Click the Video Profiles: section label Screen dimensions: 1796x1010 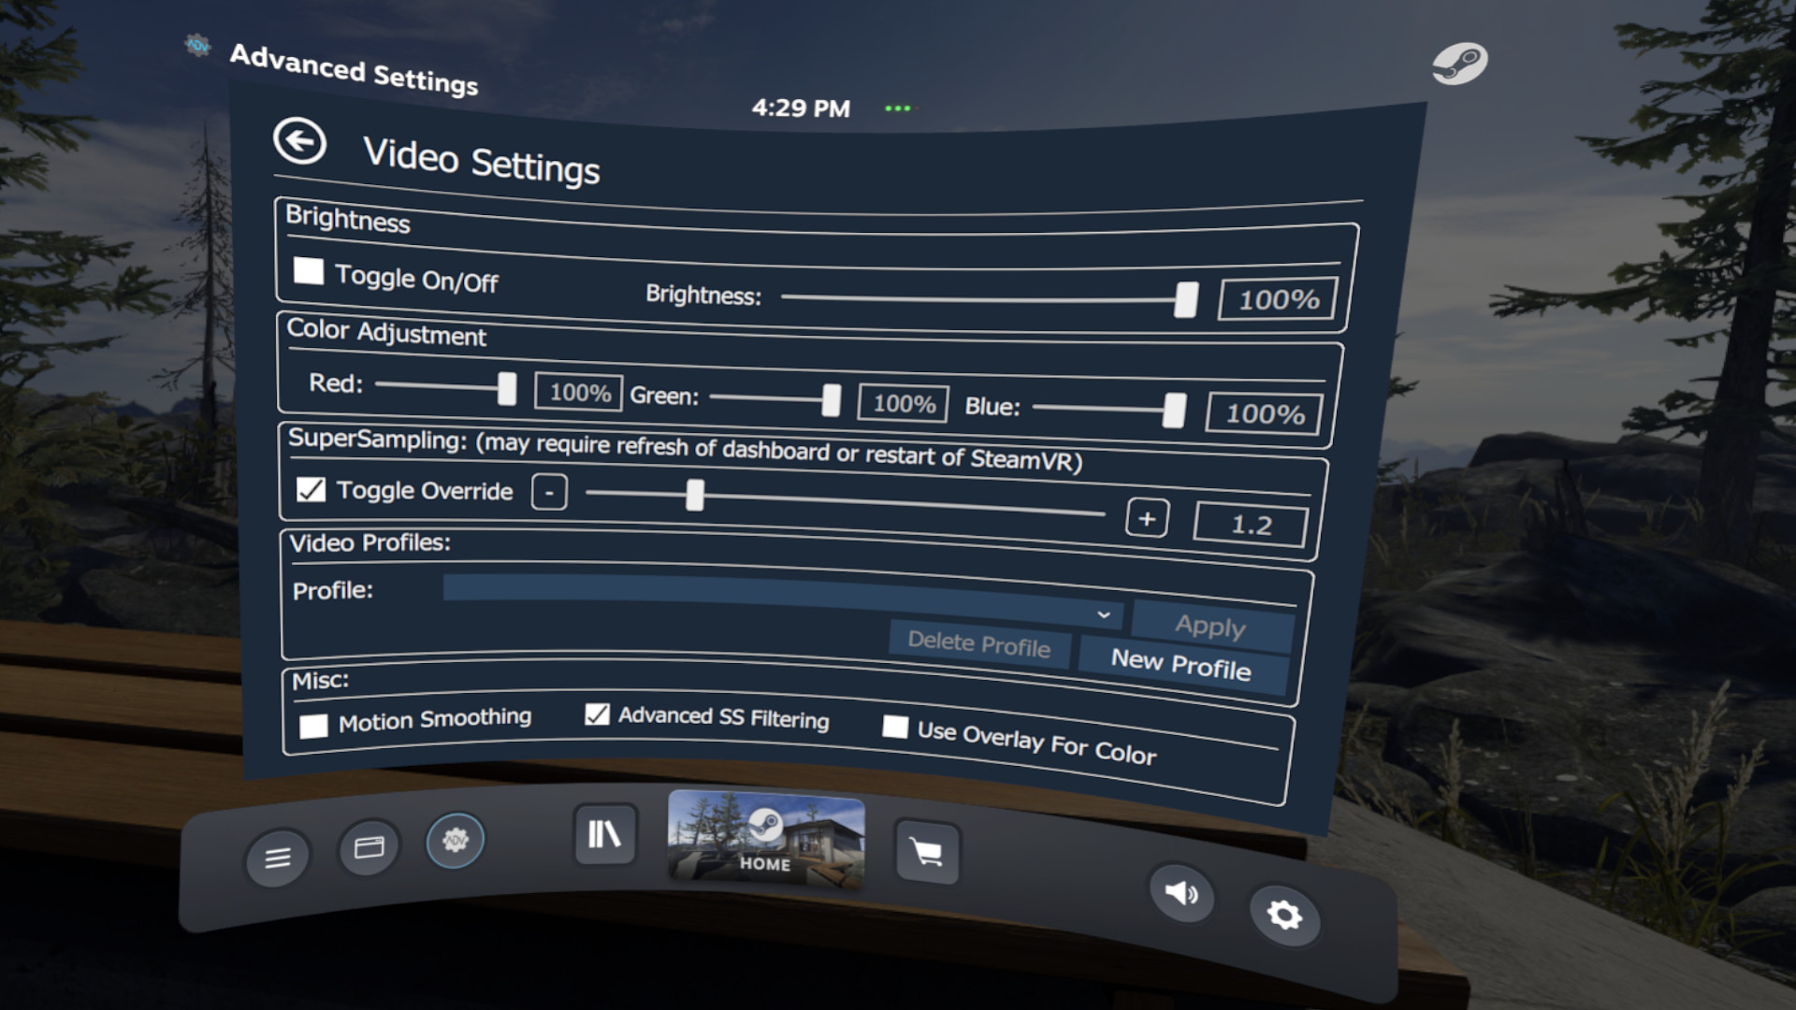(x=370, y=543)
